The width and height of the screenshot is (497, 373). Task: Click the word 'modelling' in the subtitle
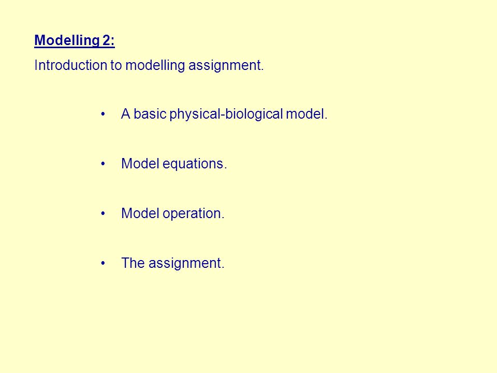155,66
